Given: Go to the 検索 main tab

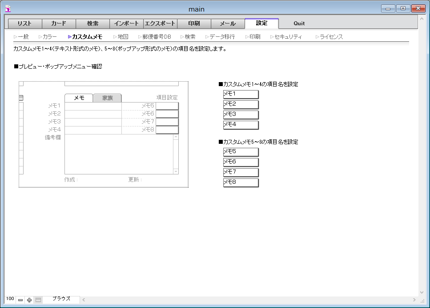Looking at the screenshot, I should [92, 24].
